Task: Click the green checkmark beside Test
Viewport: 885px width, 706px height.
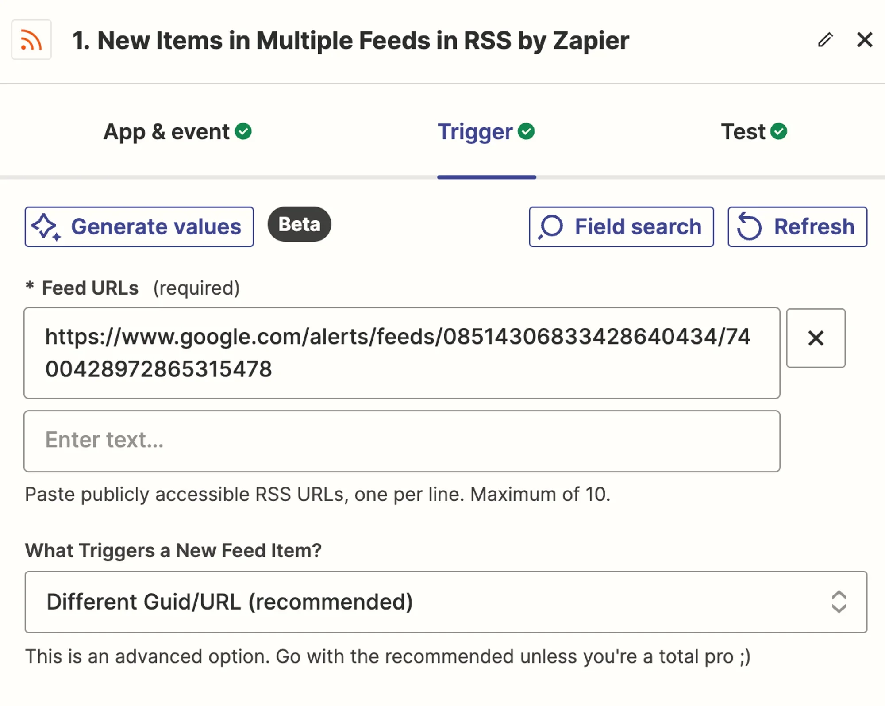Action: point(778,131)
